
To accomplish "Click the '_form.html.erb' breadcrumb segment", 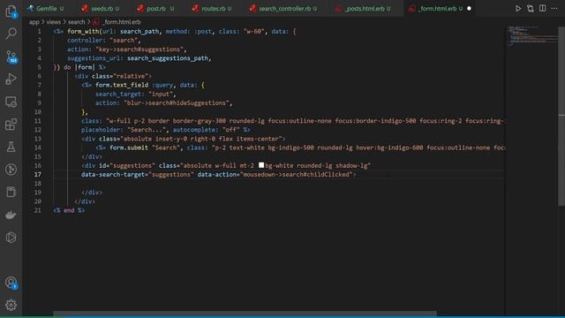I will point(122,22).
